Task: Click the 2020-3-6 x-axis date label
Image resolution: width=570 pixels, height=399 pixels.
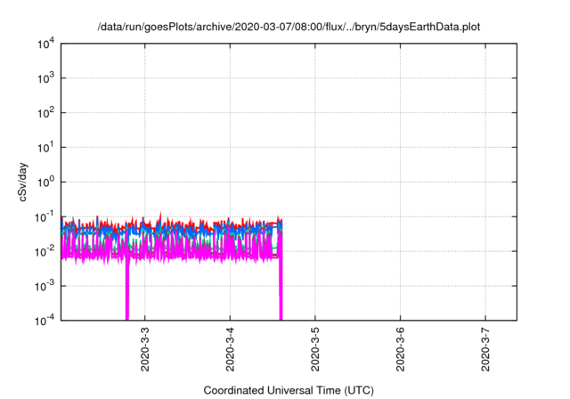Action: tap(400, 349)
